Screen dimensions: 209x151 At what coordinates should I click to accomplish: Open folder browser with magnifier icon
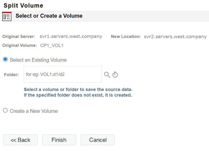[107, 75]
